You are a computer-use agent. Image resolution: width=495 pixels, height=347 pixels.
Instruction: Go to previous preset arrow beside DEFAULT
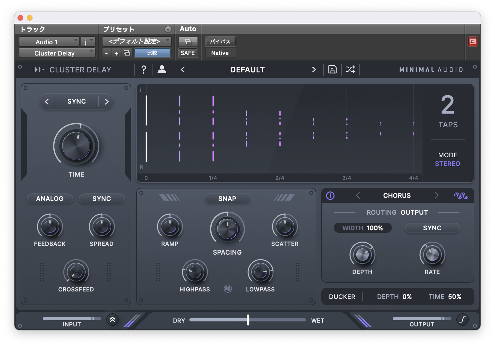[x=183, y=70]
